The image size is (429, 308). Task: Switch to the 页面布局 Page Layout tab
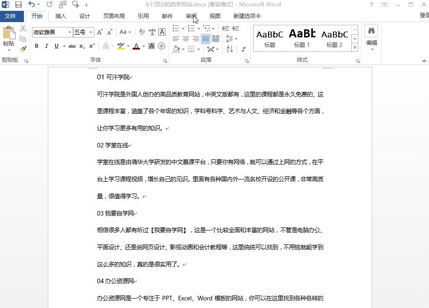[x=114, y=16]
